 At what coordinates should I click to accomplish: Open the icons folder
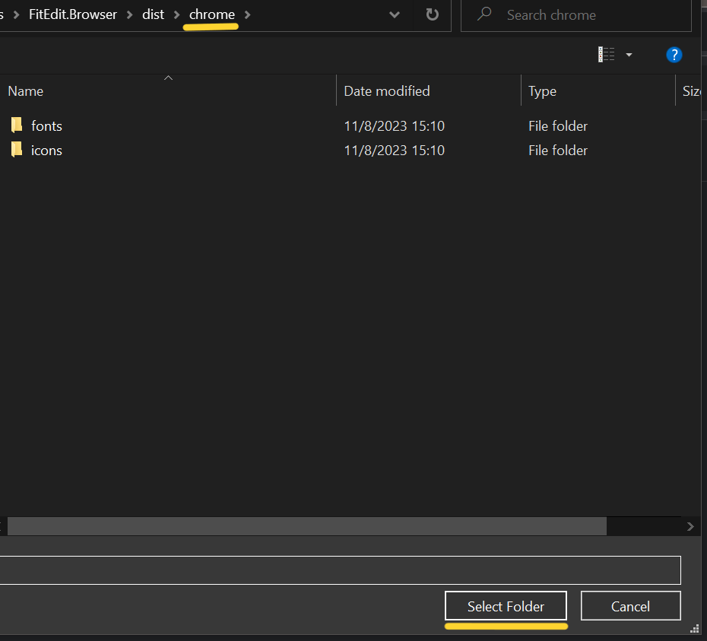click(x=46, y=150)
